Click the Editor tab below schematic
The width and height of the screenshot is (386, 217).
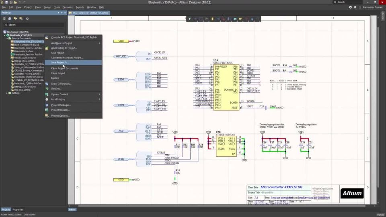coord(72,210)
